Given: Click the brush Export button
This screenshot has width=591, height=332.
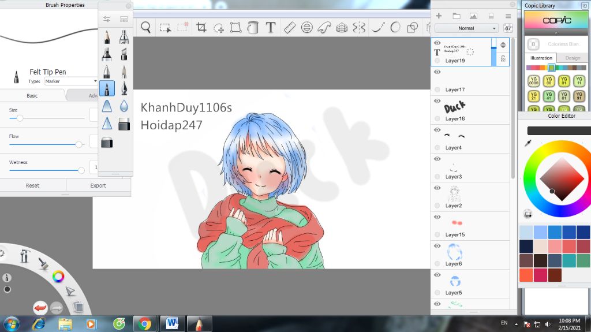Looking at the screenshot, I should (98, 185).
